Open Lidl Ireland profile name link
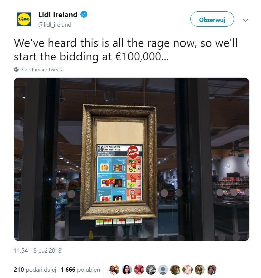This screenshot has width=261, height=278. pos(58,15)
